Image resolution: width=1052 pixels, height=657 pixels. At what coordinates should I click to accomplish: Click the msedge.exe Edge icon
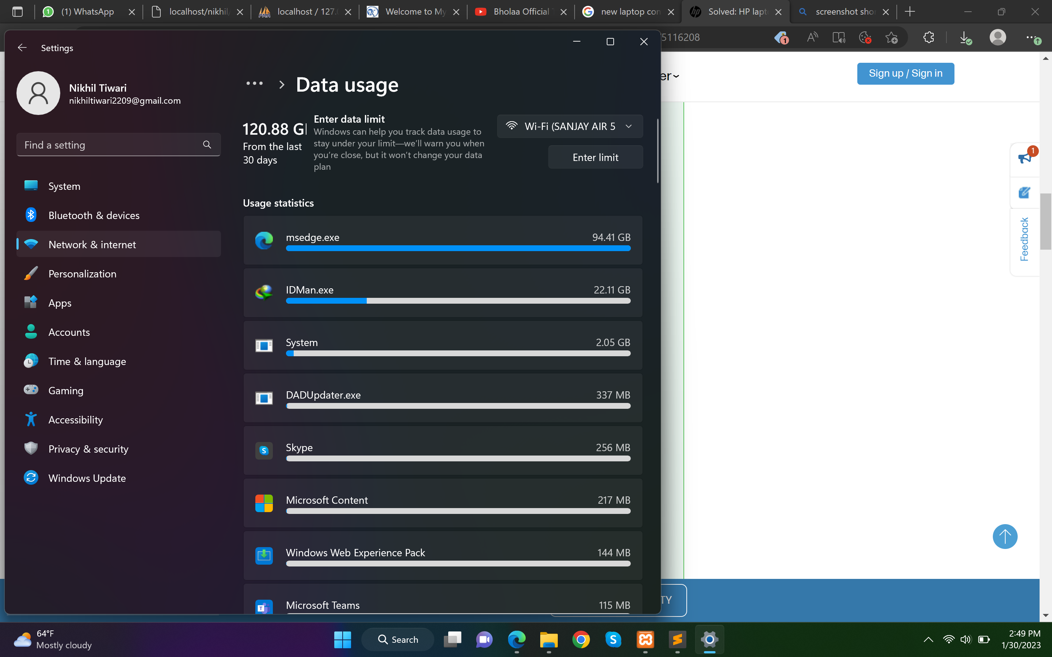point(264,240)
